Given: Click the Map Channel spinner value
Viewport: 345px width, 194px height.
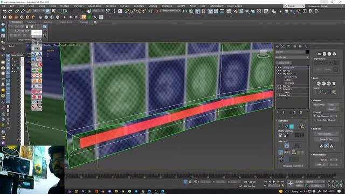Looking at the screenshot, I should [333, 116].
